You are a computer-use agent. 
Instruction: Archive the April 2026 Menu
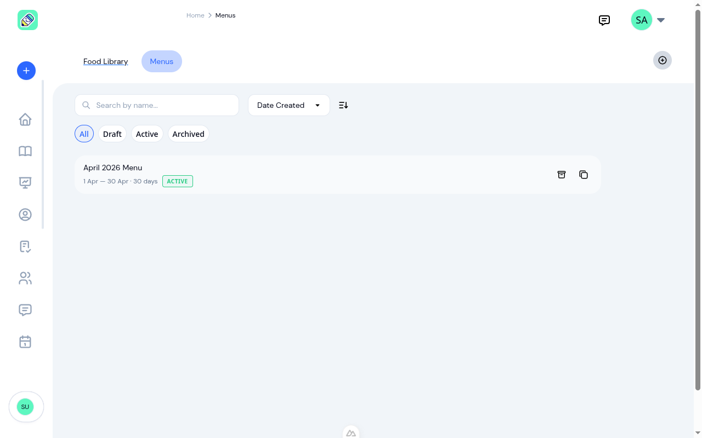coord(562,175)
